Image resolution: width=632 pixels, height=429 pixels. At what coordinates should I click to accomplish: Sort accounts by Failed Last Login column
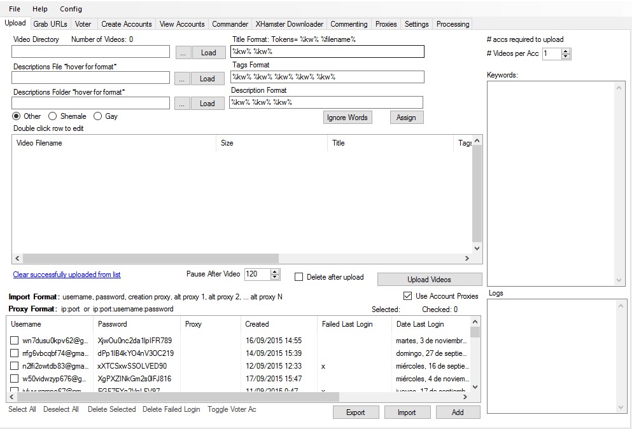[x=355, y=324]
